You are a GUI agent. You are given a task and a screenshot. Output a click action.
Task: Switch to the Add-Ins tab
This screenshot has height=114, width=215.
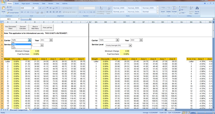click(65, 3)
